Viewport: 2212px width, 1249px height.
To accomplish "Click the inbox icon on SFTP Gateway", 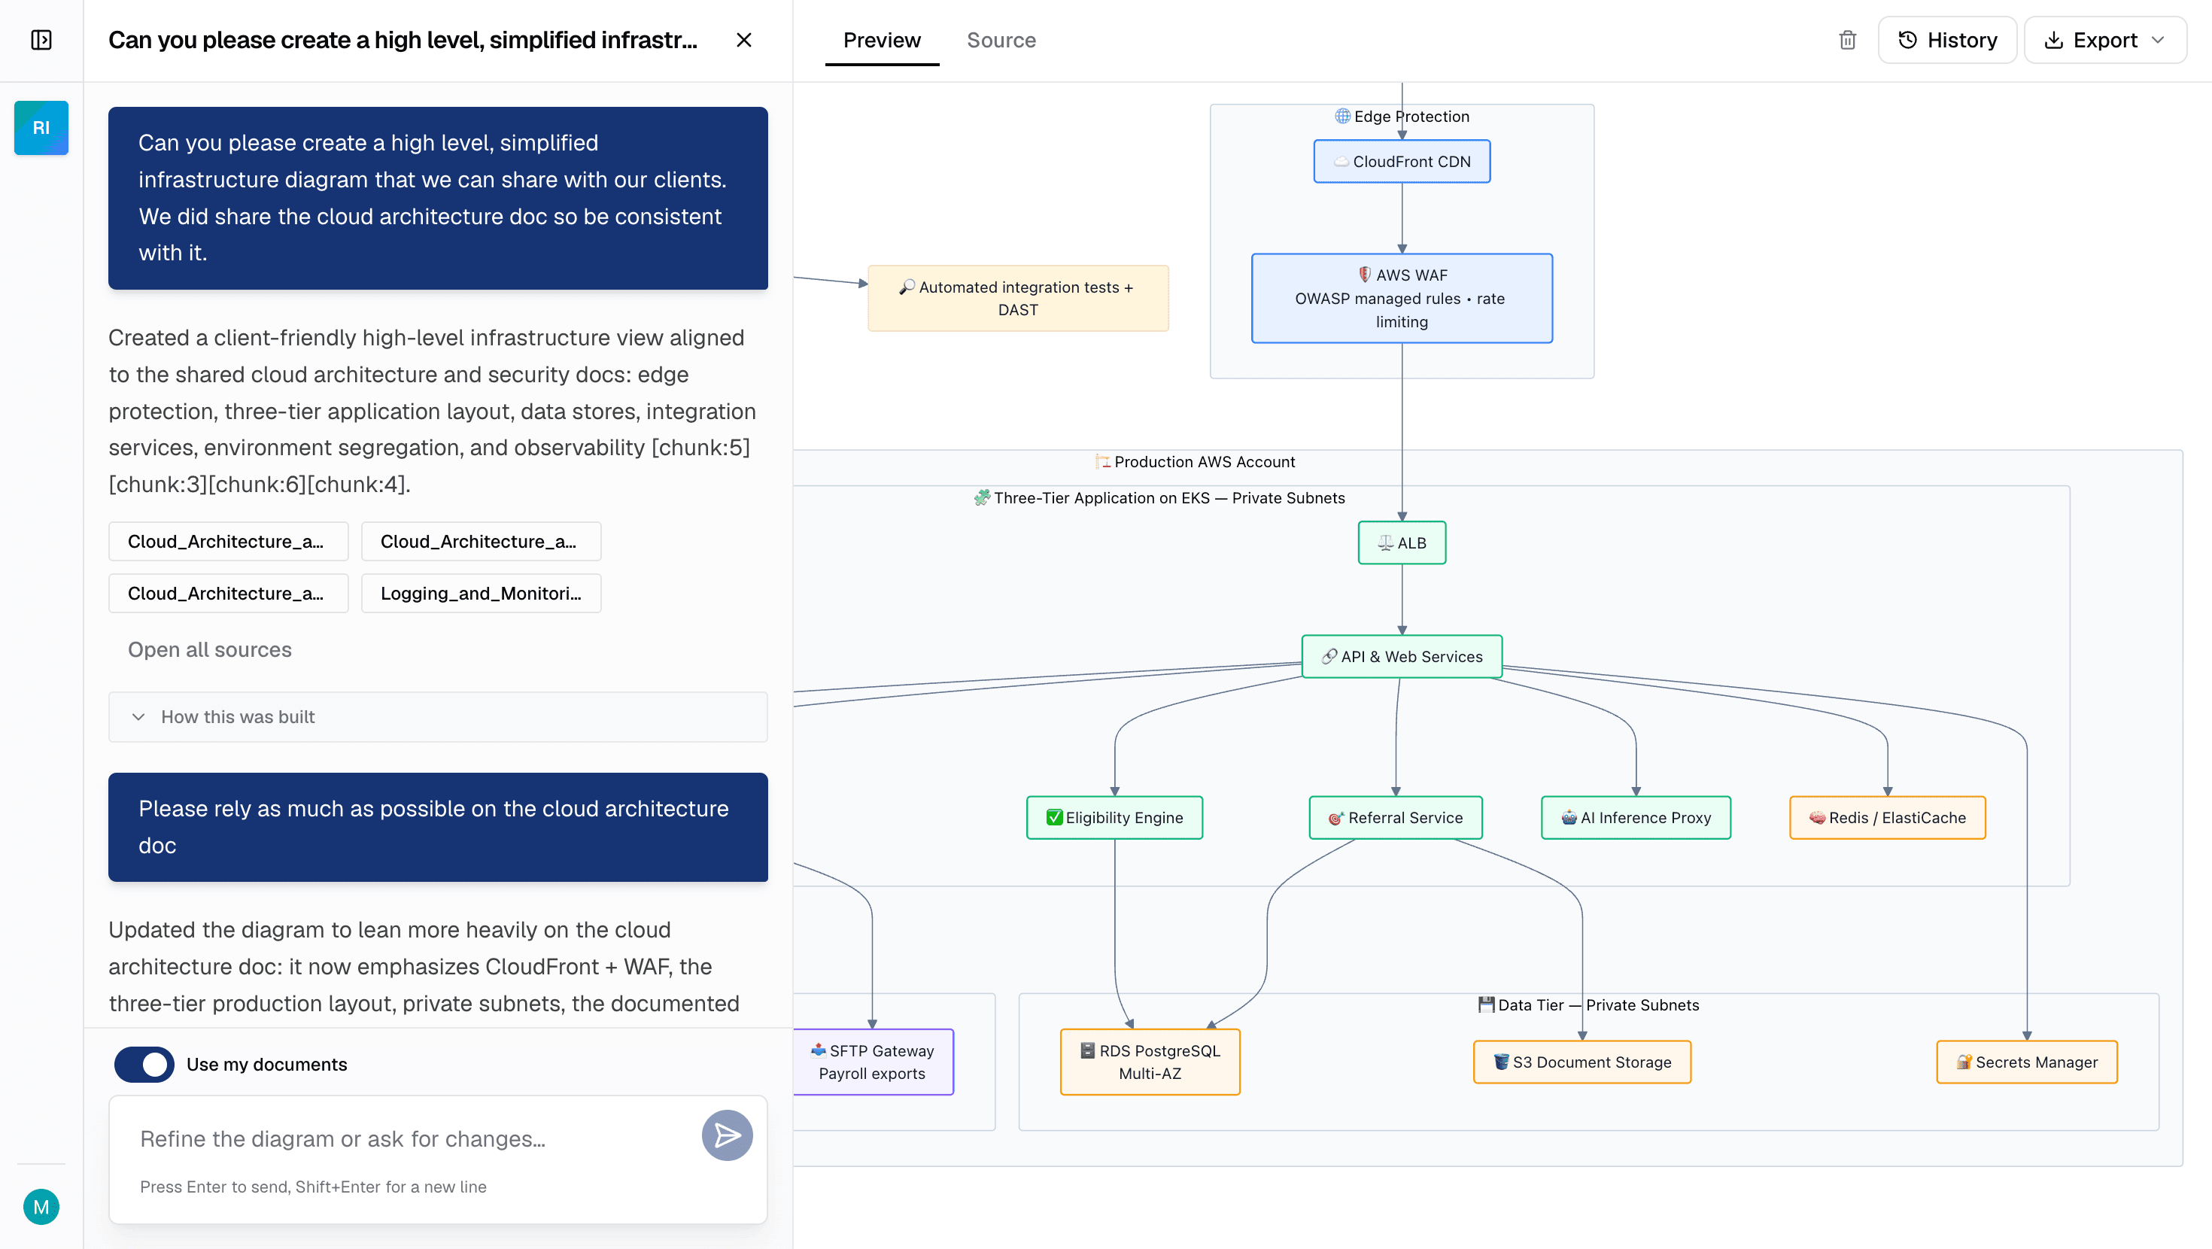I will (x=819, y=1050).
